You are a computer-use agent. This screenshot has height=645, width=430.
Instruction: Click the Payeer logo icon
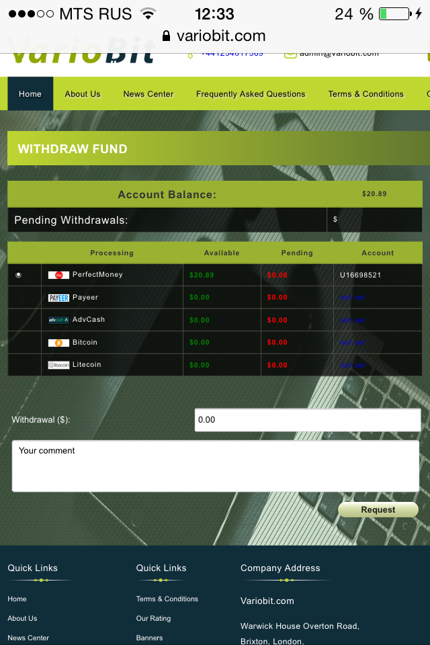point(58,298)
